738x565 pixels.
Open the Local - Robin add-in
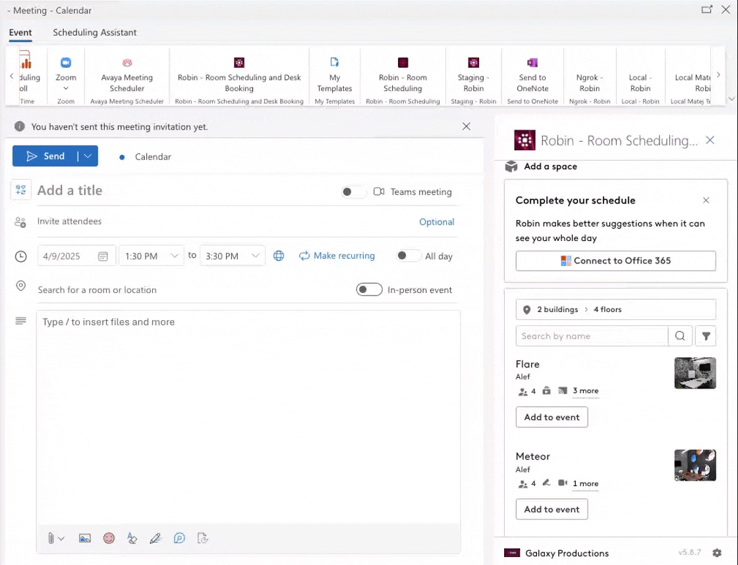(x=640, y=82)
